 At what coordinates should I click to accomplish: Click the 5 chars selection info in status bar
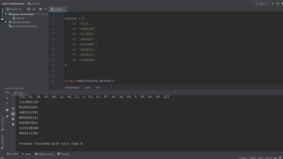[x=243, y=158]
